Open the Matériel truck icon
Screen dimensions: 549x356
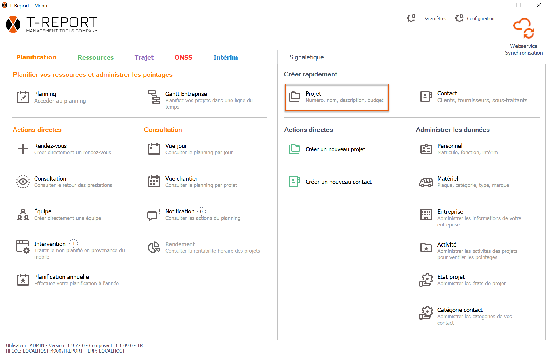pyautogui.click(x=426, y=182)
